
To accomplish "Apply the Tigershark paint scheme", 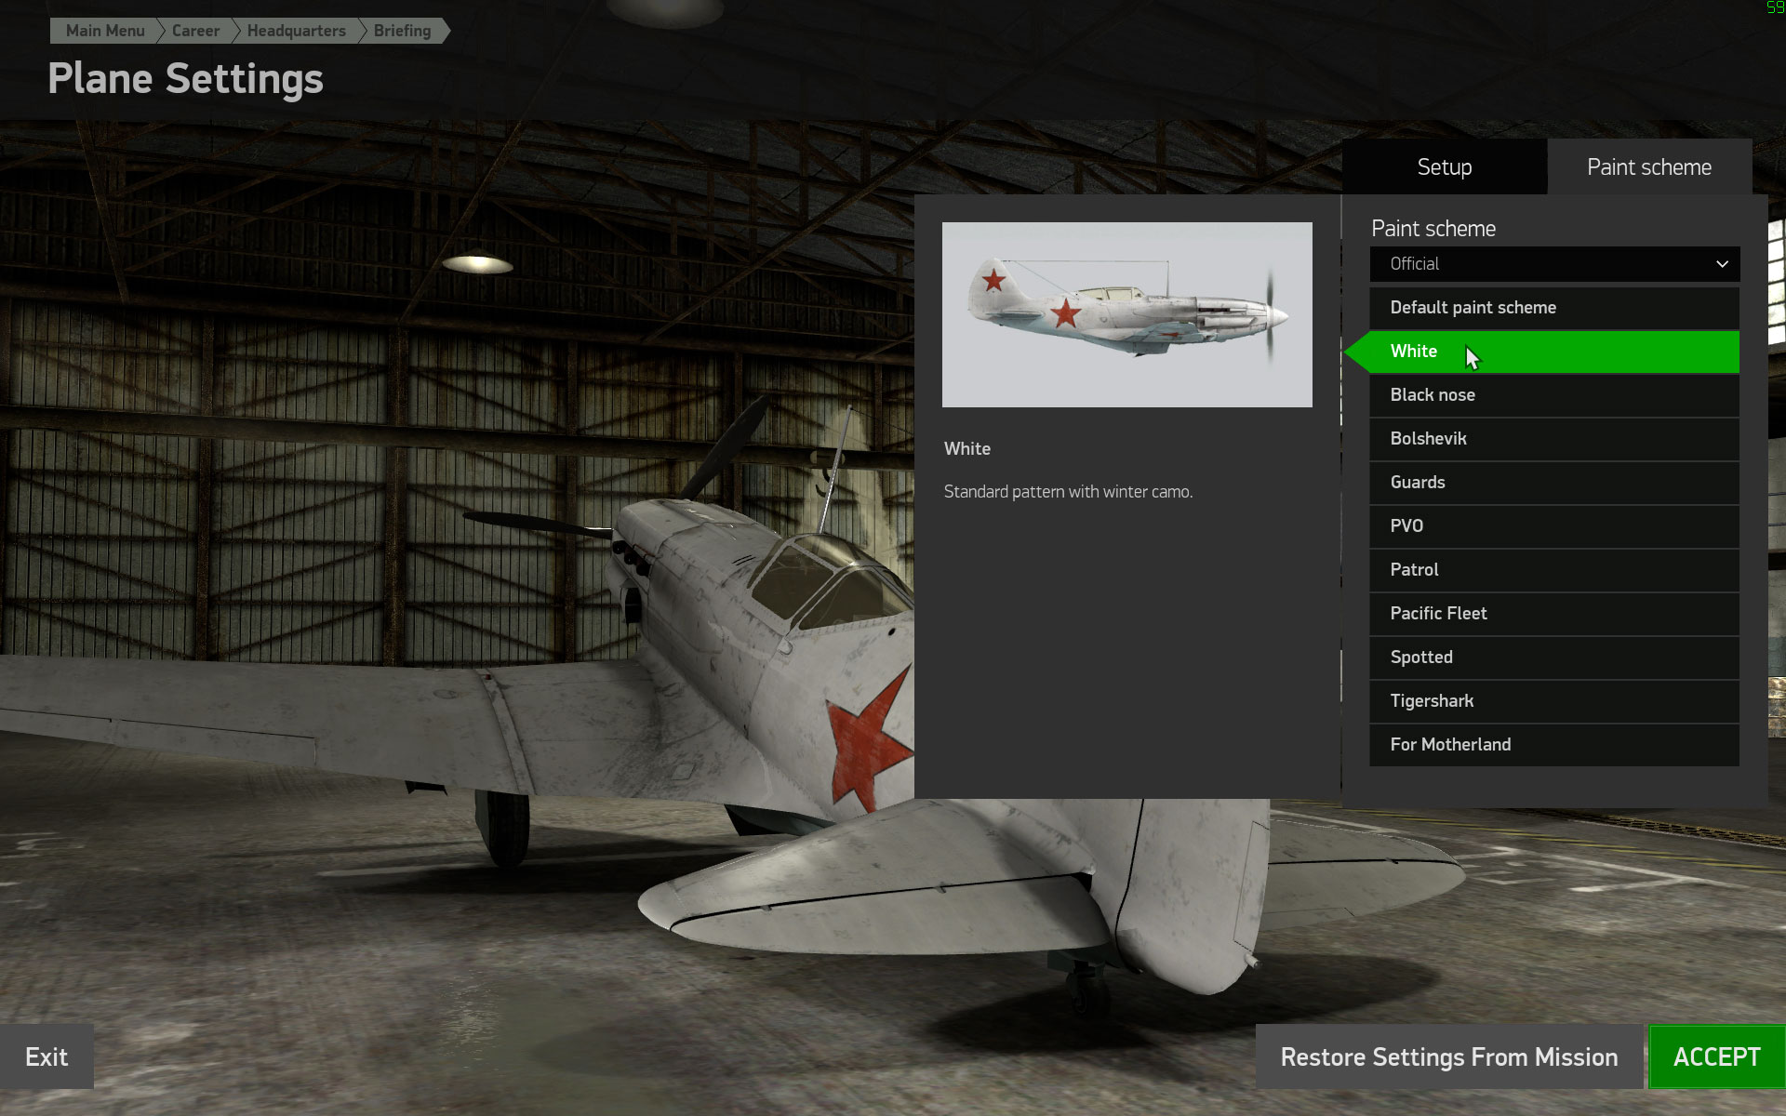I will 1554,701.
